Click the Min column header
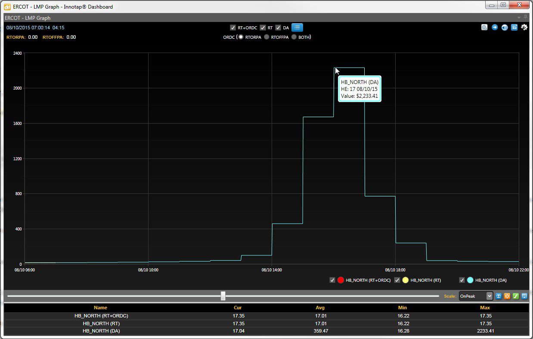Image resolution: width=533 pixels, height=339 pixels. coord(403,308)
